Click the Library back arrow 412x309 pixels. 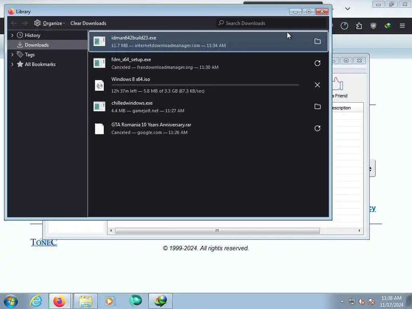tap(14, 23)
